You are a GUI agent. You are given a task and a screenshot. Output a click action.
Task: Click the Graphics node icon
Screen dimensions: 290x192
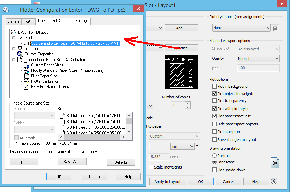20,49
